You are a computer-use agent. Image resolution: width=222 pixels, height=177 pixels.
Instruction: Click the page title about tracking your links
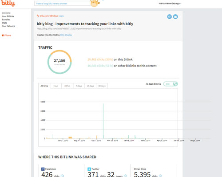coord(85,24)
